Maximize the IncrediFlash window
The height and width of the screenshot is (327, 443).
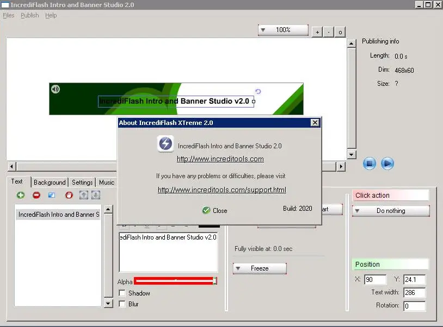[x=428, y=5]
